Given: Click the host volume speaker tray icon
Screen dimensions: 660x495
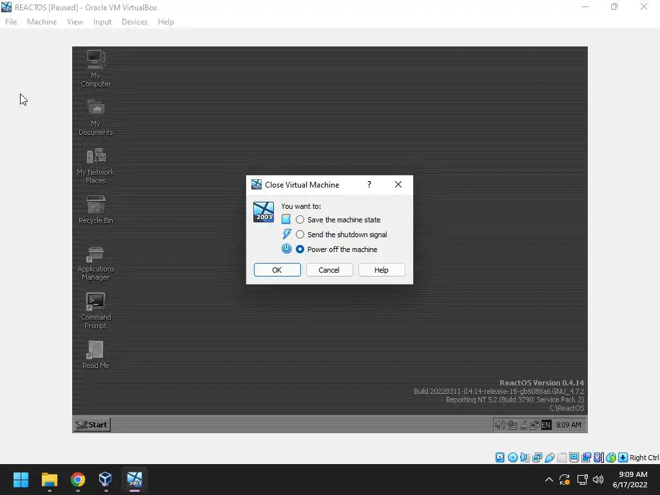Looking at the screenshot, I should tap(597, 480).
